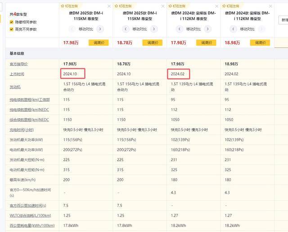Pin the 2024款 荣耀版 尊荣型 column to the left

tap(231, 6)
